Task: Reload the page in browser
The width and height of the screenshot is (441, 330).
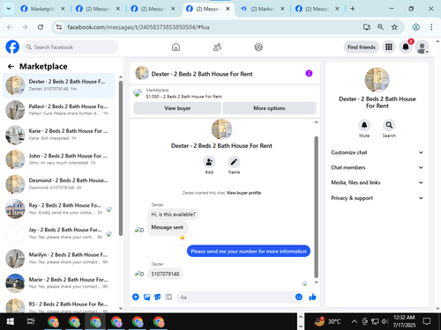Action: point(41,27)
